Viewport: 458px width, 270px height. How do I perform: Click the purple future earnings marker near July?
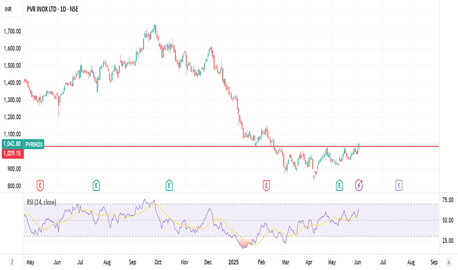tap(399, 185)
